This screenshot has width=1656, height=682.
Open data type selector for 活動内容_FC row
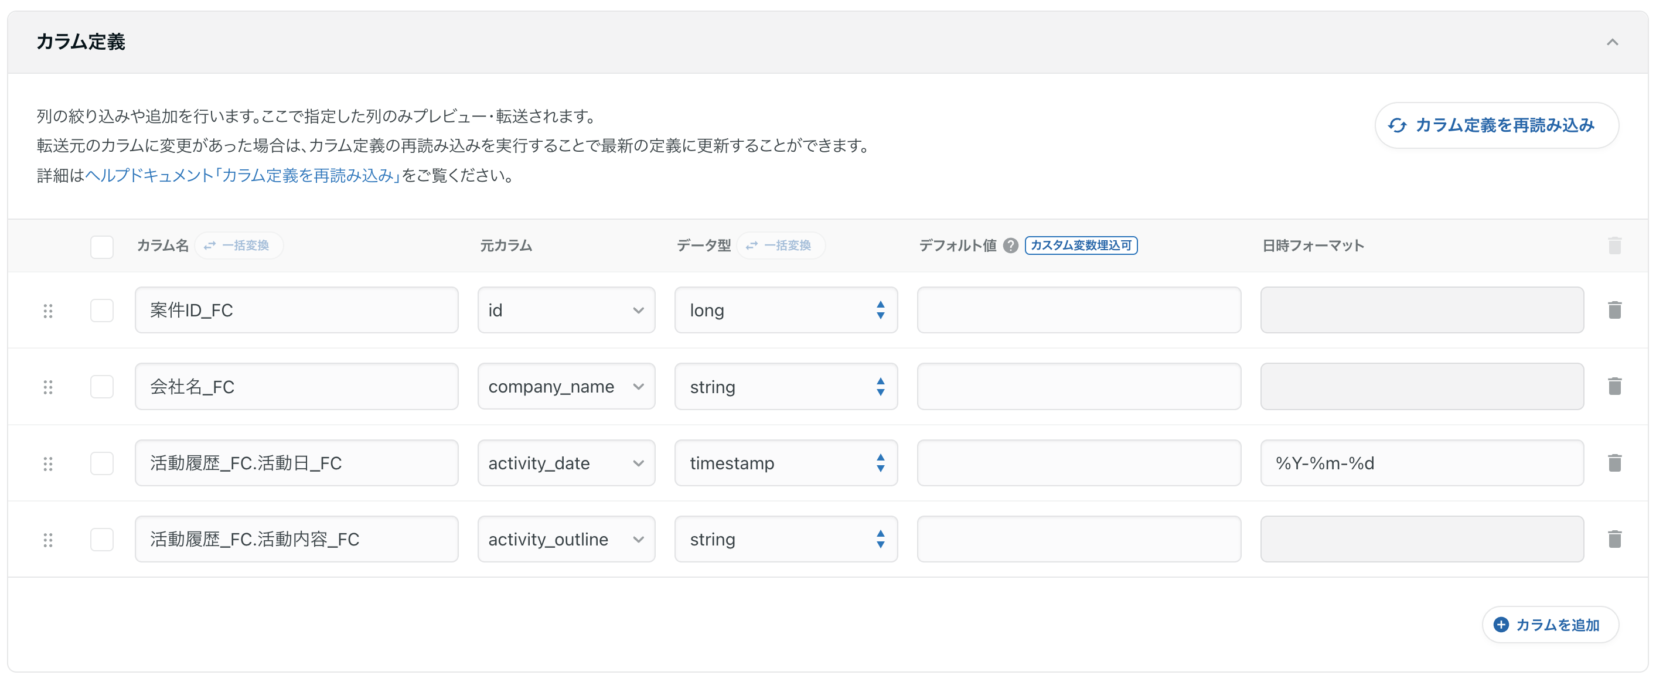[x=786, y=540]
